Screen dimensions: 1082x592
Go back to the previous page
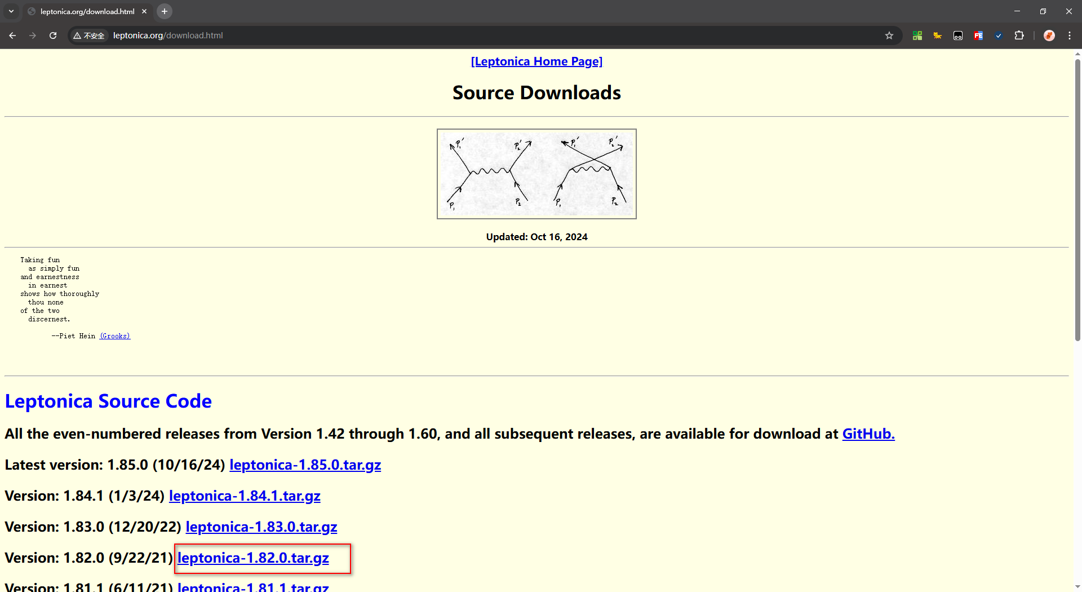coord(12,36)
